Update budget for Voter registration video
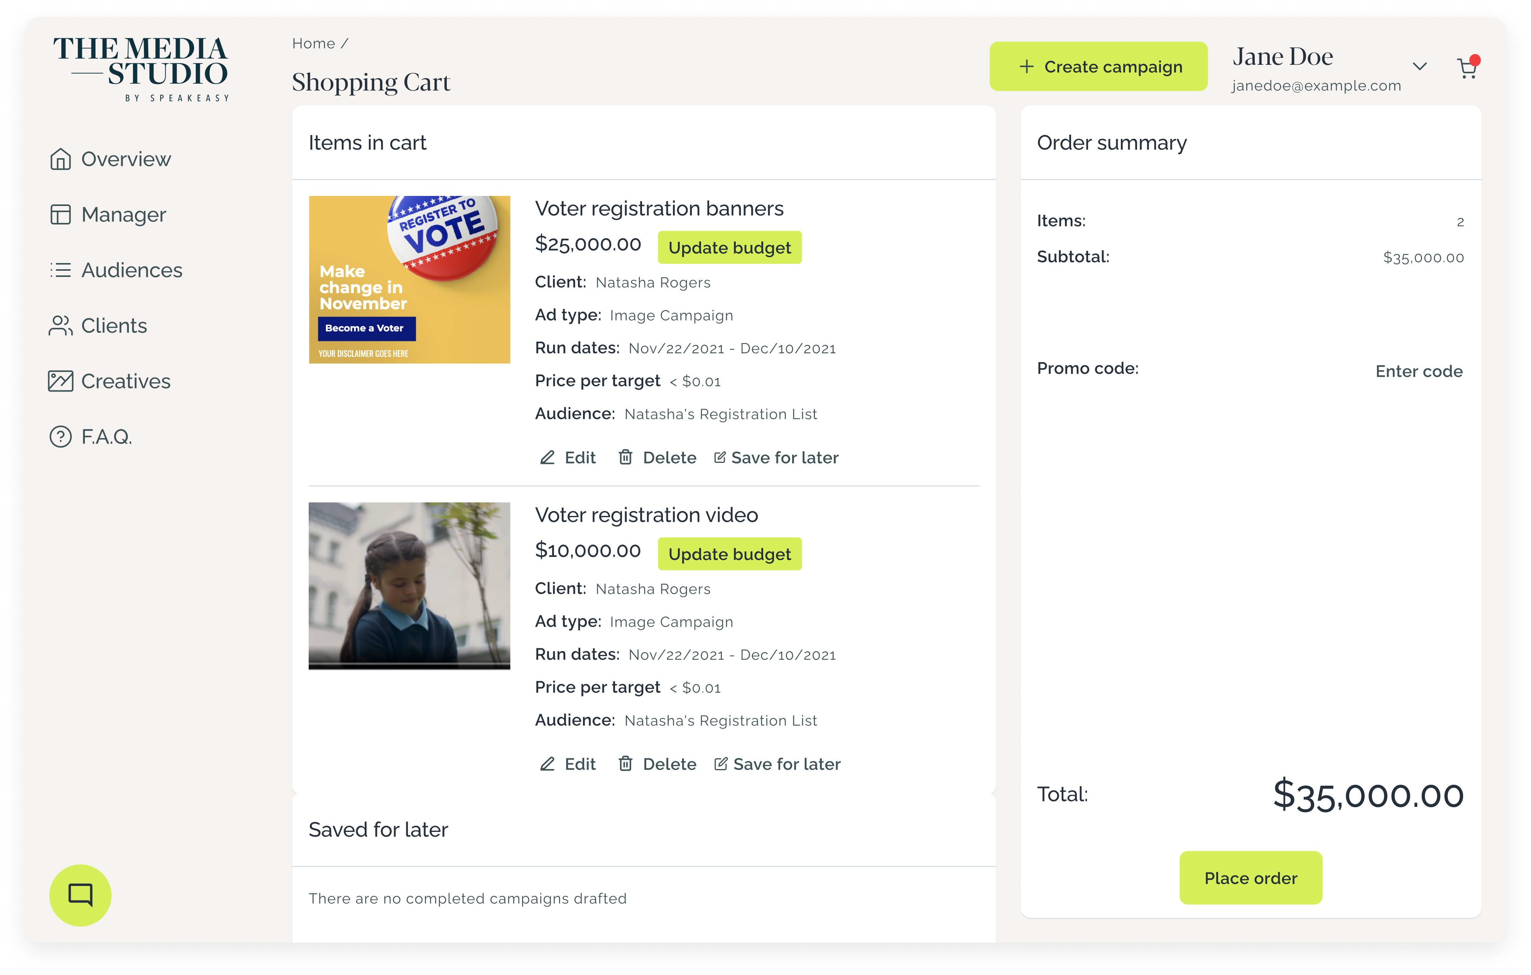 pos(729,553)
